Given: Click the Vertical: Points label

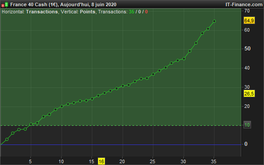Looking at the screenshot, I should pos(78,12).
